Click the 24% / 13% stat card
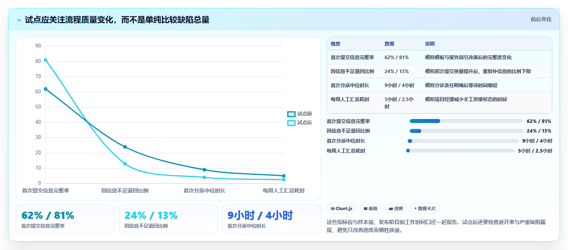The image size is (568, 250). (168, 219)
